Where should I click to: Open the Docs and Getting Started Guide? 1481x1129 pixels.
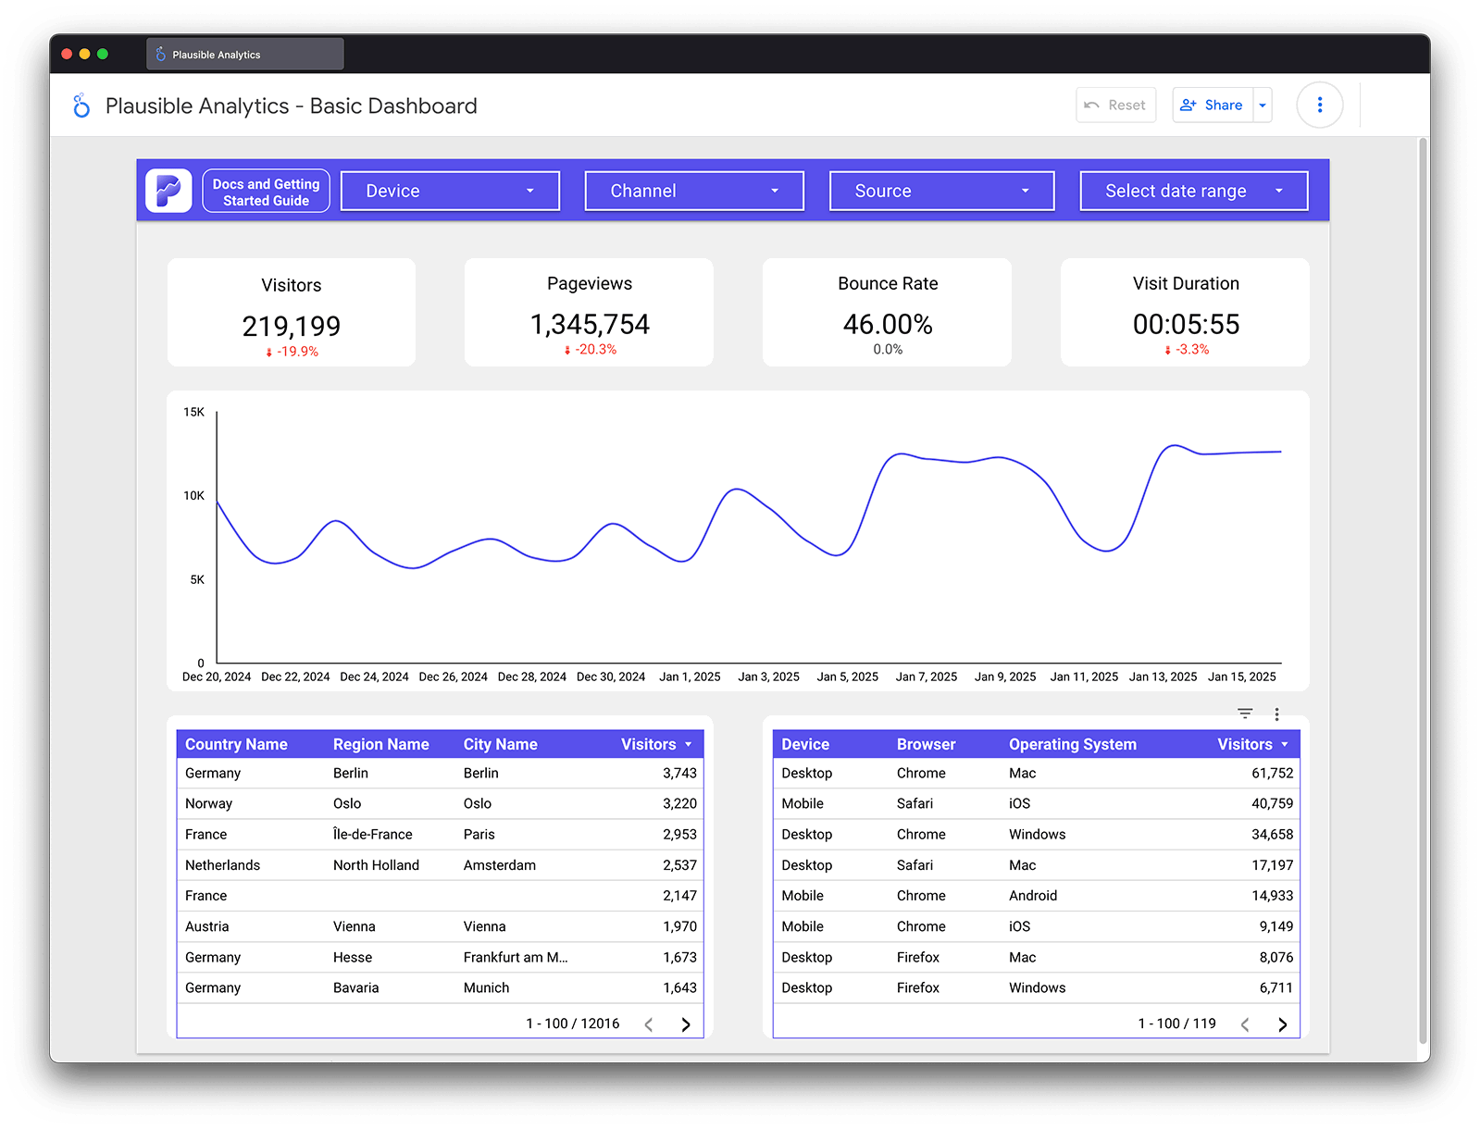[x=266, y=190]
